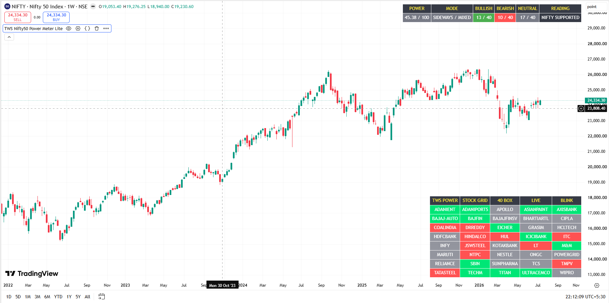609x303 pixels.
Task: Select the 5Y time range
Action: click(78, 297)
